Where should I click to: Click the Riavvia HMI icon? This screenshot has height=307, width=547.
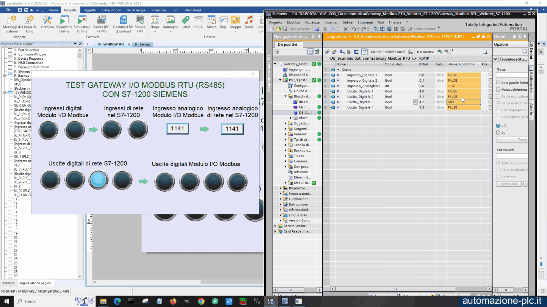[140, 24]
